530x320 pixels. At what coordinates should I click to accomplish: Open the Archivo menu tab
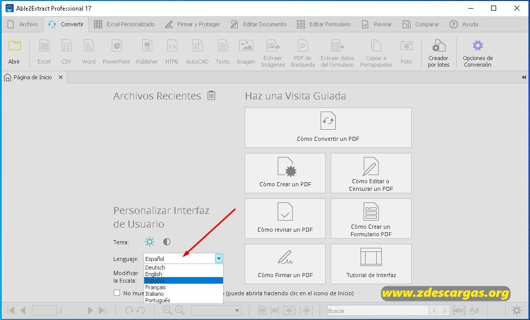[23, 24]
